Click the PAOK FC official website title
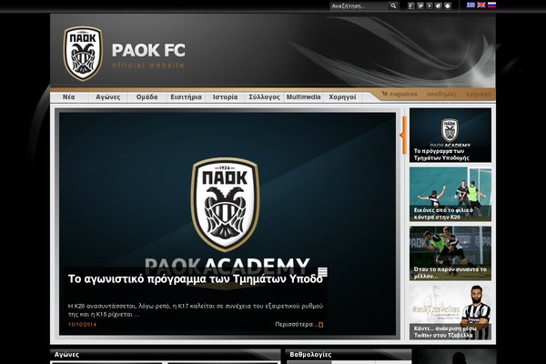This screenshot has height=364, width=546. point(148,56)
